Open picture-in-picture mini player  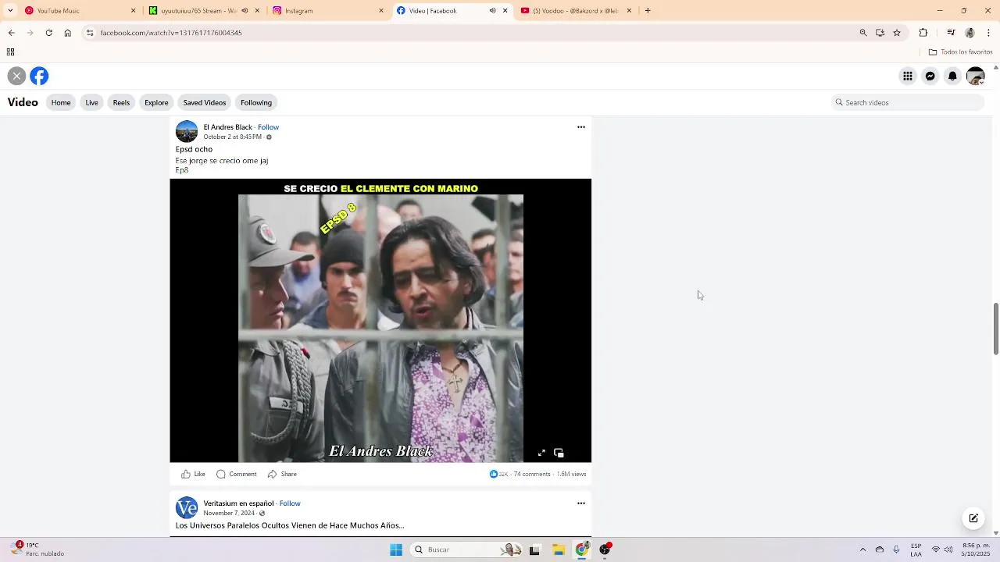(x=559, y=453)
